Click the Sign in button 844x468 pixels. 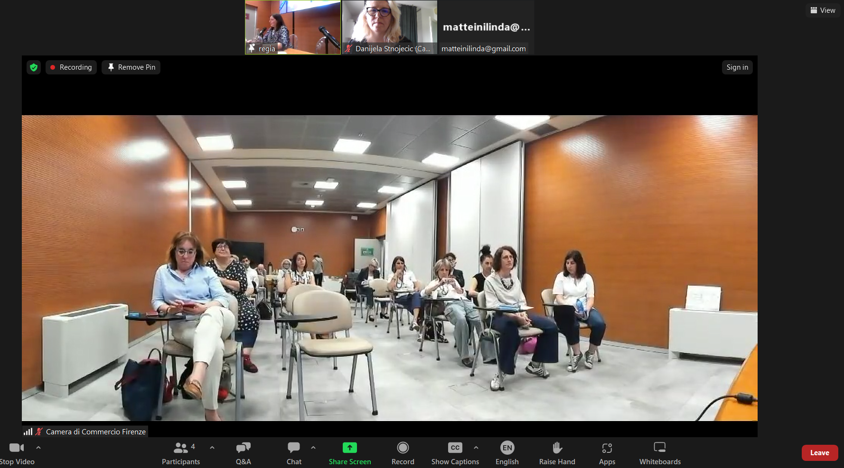pos(737,67)
